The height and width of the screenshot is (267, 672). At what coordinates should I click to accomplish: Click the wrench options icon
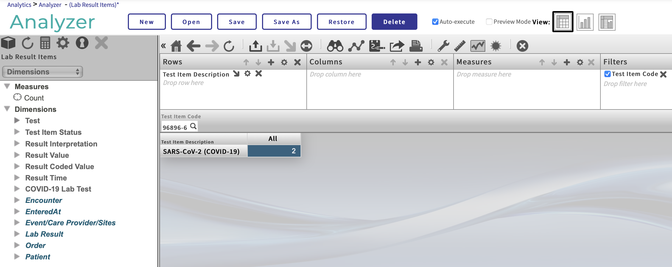coord(443,46)
